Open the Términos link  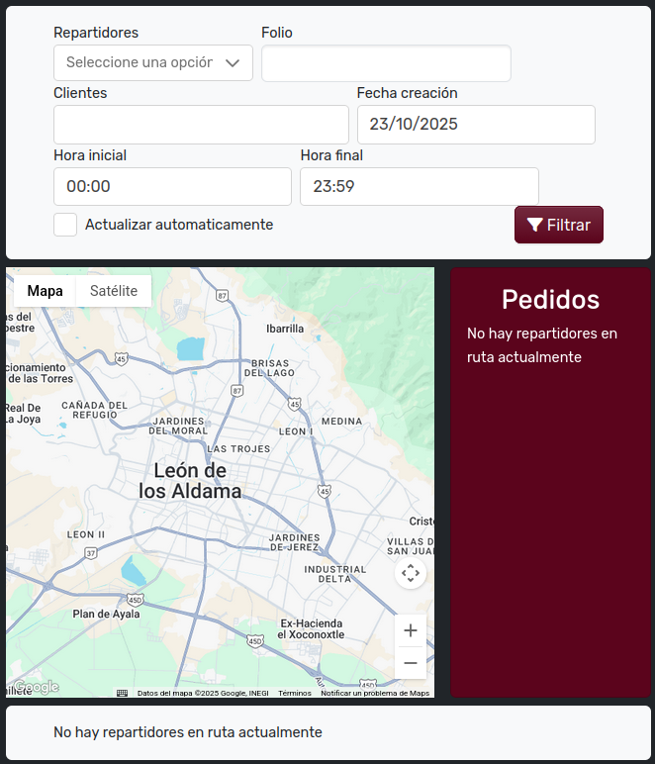295,693
